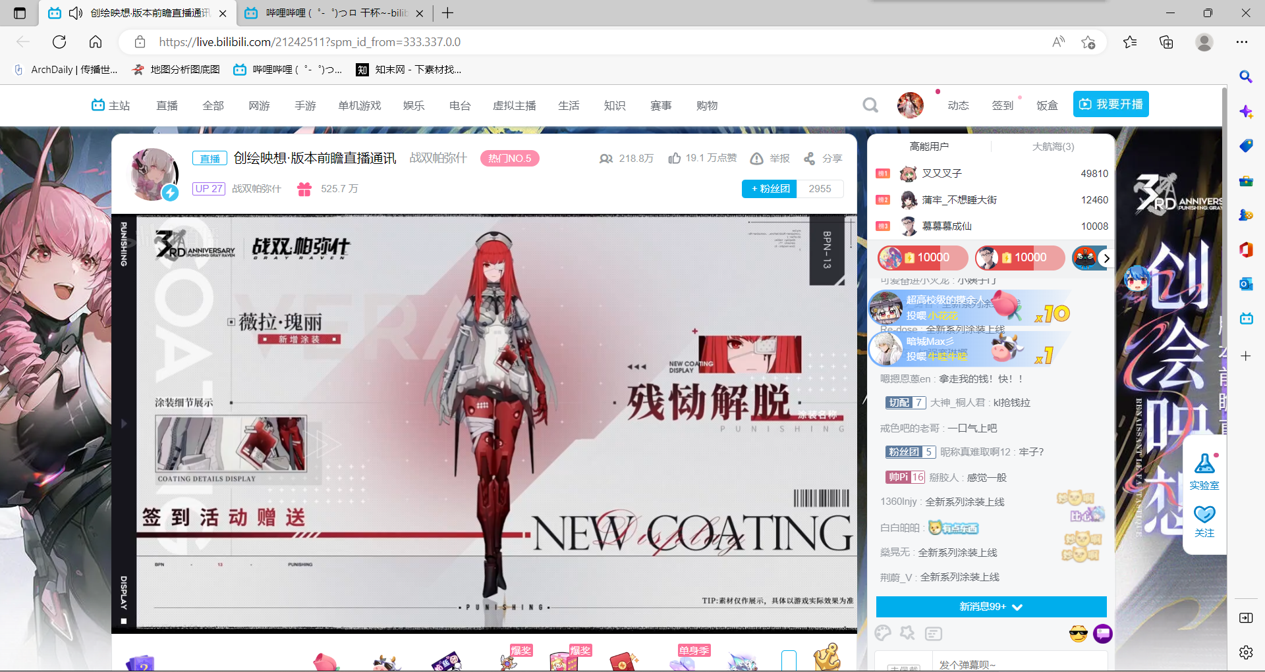Switch to the 哔哩哔哩 干杯 browser tab
Image resolution: width=1265 pixels, height=672 pixels.
[334, 13]
